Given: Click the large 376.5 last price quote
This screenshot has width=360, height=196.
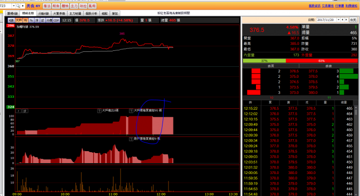Looking at the screenshot, I should point(257,30).
